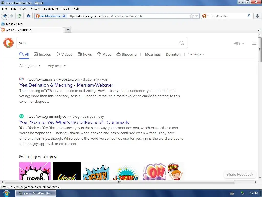Open the Bookmarks menu
The image size is (262, 197).
click(x=51, y=9)
